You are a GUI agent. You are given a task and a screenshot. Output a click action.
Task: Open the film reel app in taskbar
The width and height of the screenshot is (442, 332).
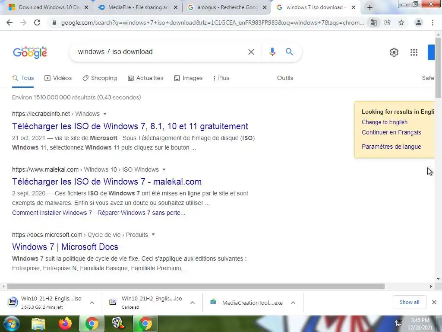[118, 323]
